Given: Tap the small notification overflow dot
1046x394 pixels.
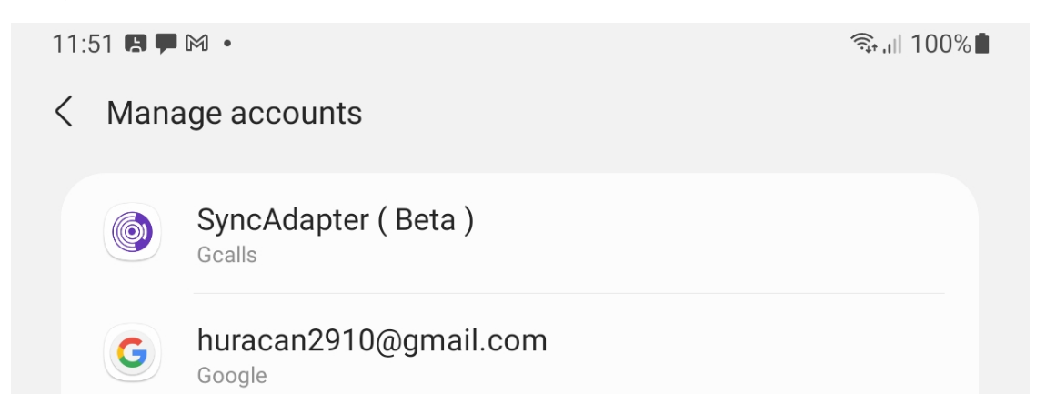Looking at the screenshot, I should click(226, 44).
